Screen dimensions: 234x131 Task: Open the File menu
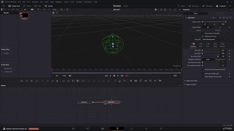pos(19,2)
